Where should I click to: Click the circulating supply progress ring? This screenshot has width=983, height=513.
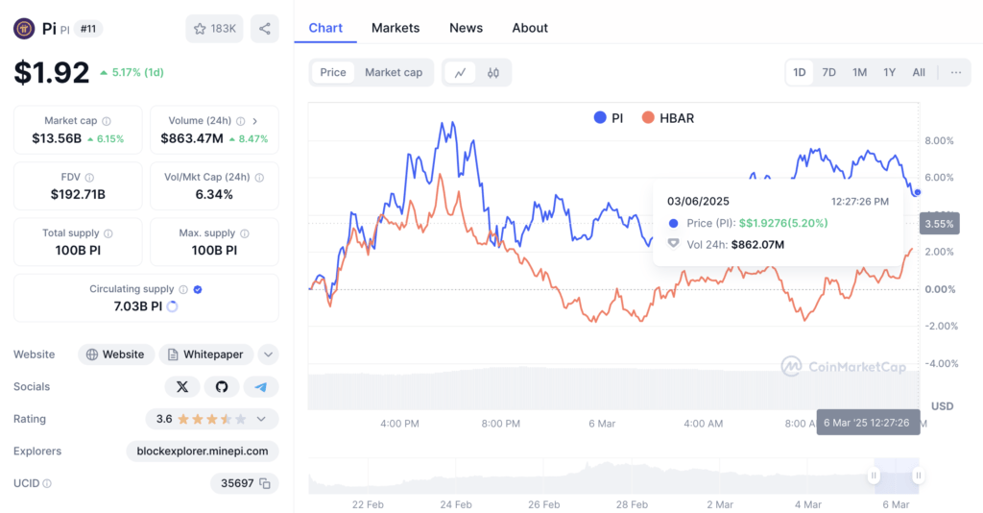(x=173, y=306)
